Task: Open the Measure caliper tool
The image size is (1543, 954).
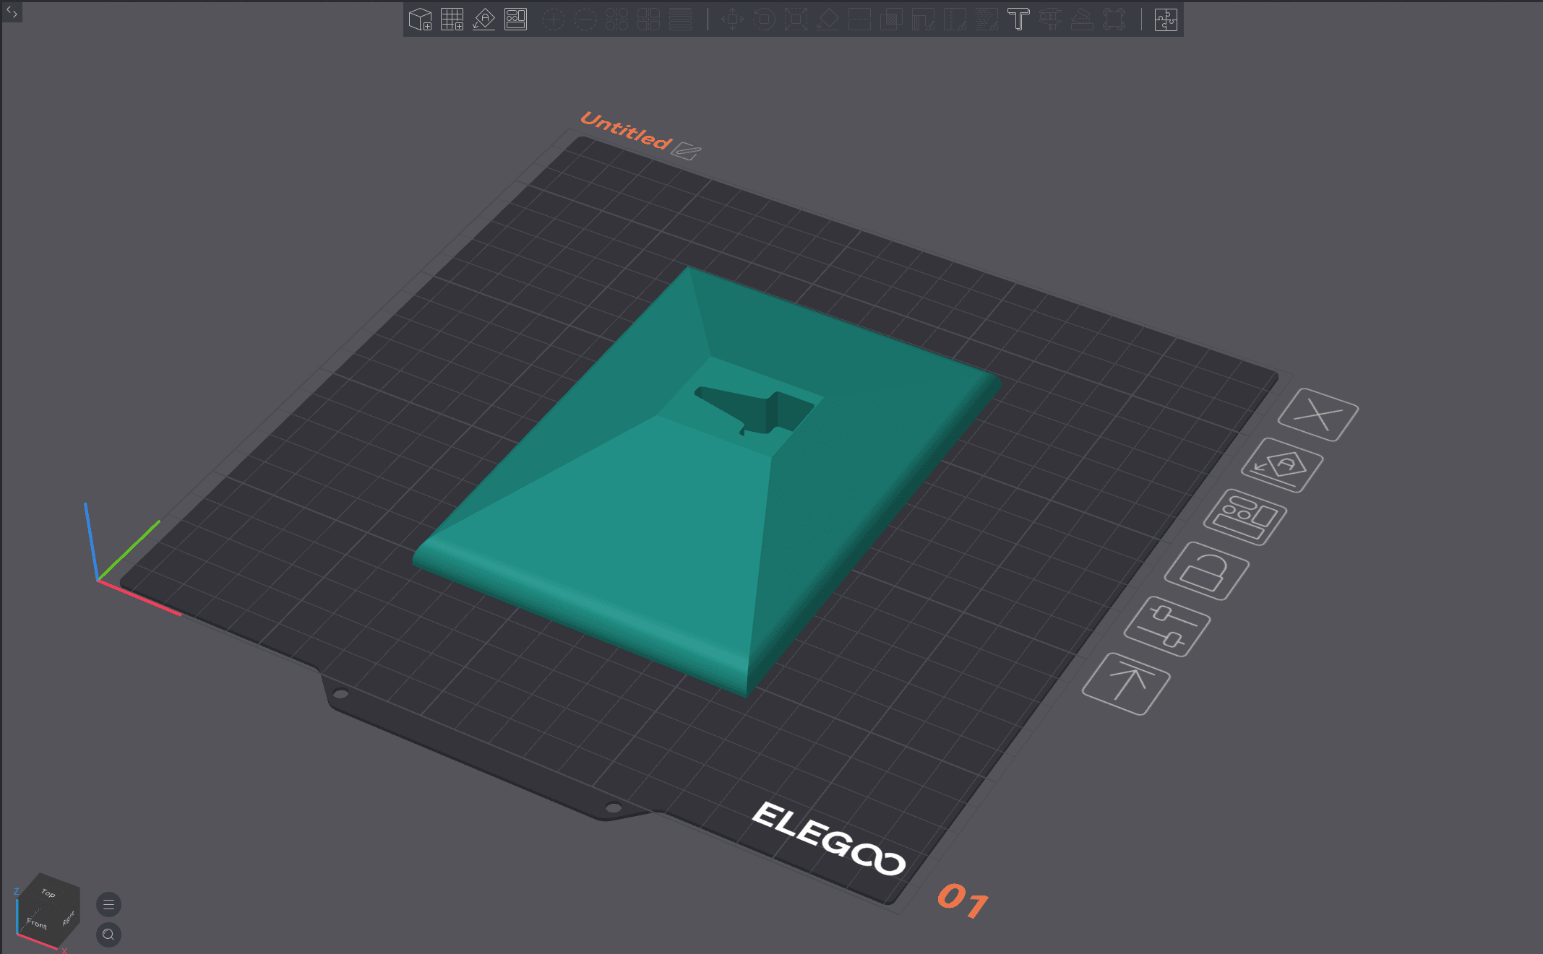Action: [x=1050, y=19]
